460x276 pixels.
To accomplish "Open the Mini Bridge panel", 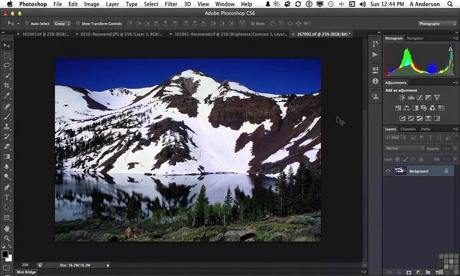I will (26, 272).
